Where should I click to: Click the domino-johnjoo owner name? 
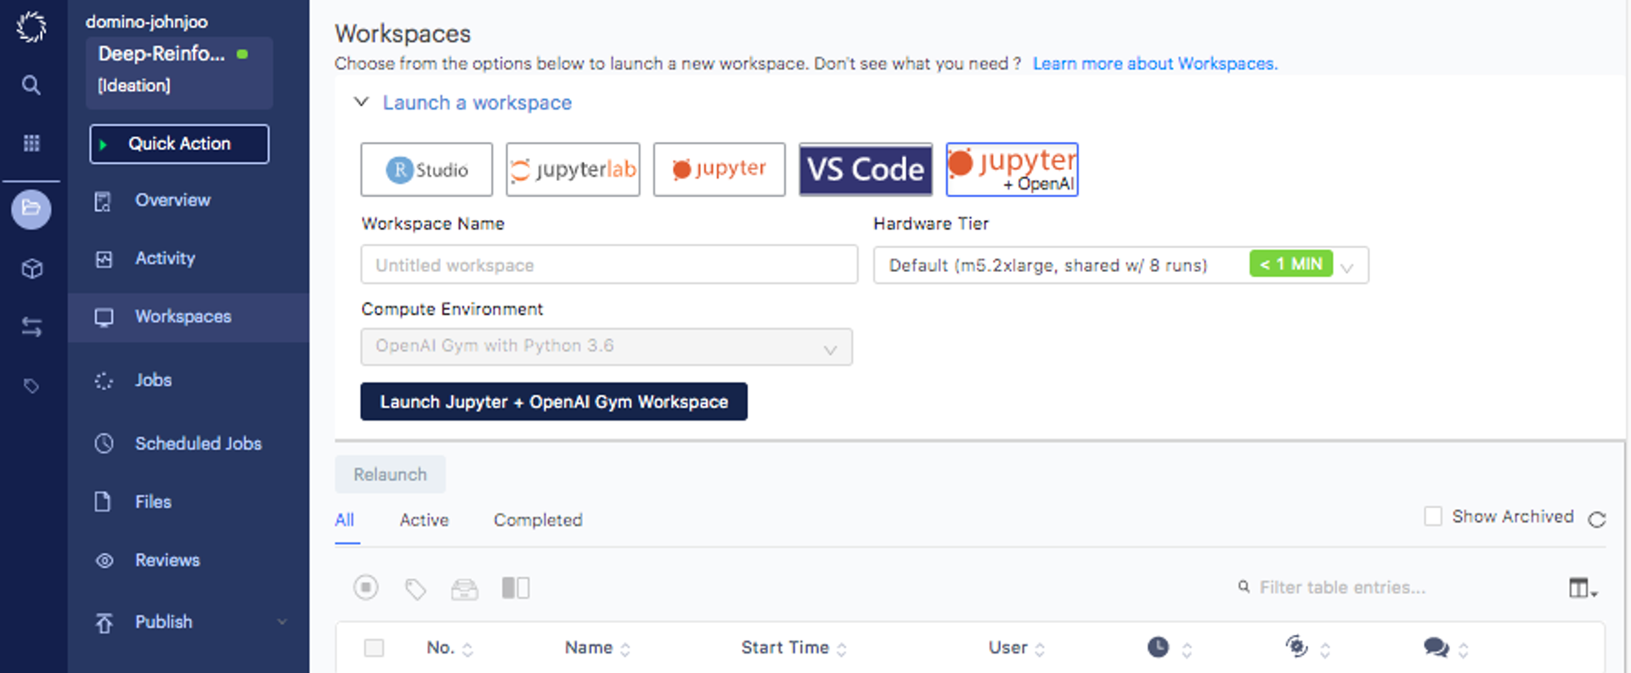(146, 22)
